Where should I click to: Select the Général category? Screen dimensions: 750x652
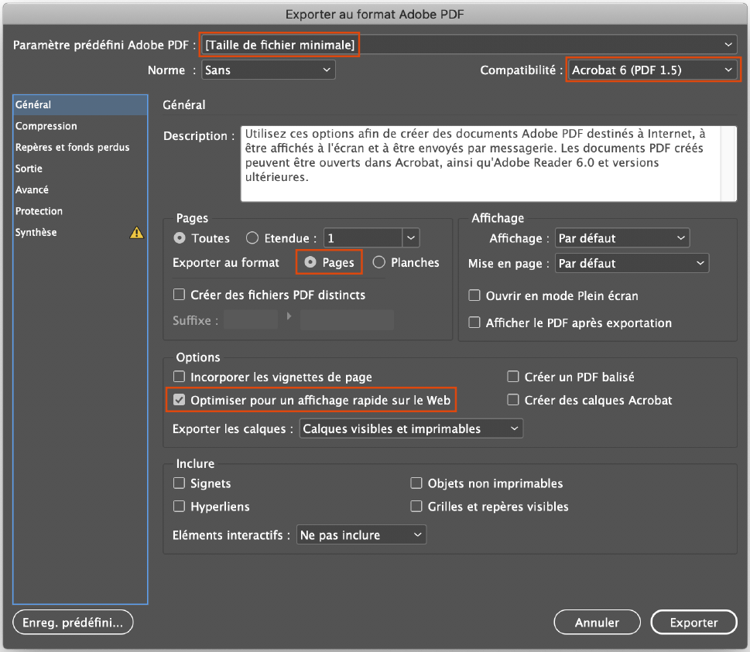80,104
